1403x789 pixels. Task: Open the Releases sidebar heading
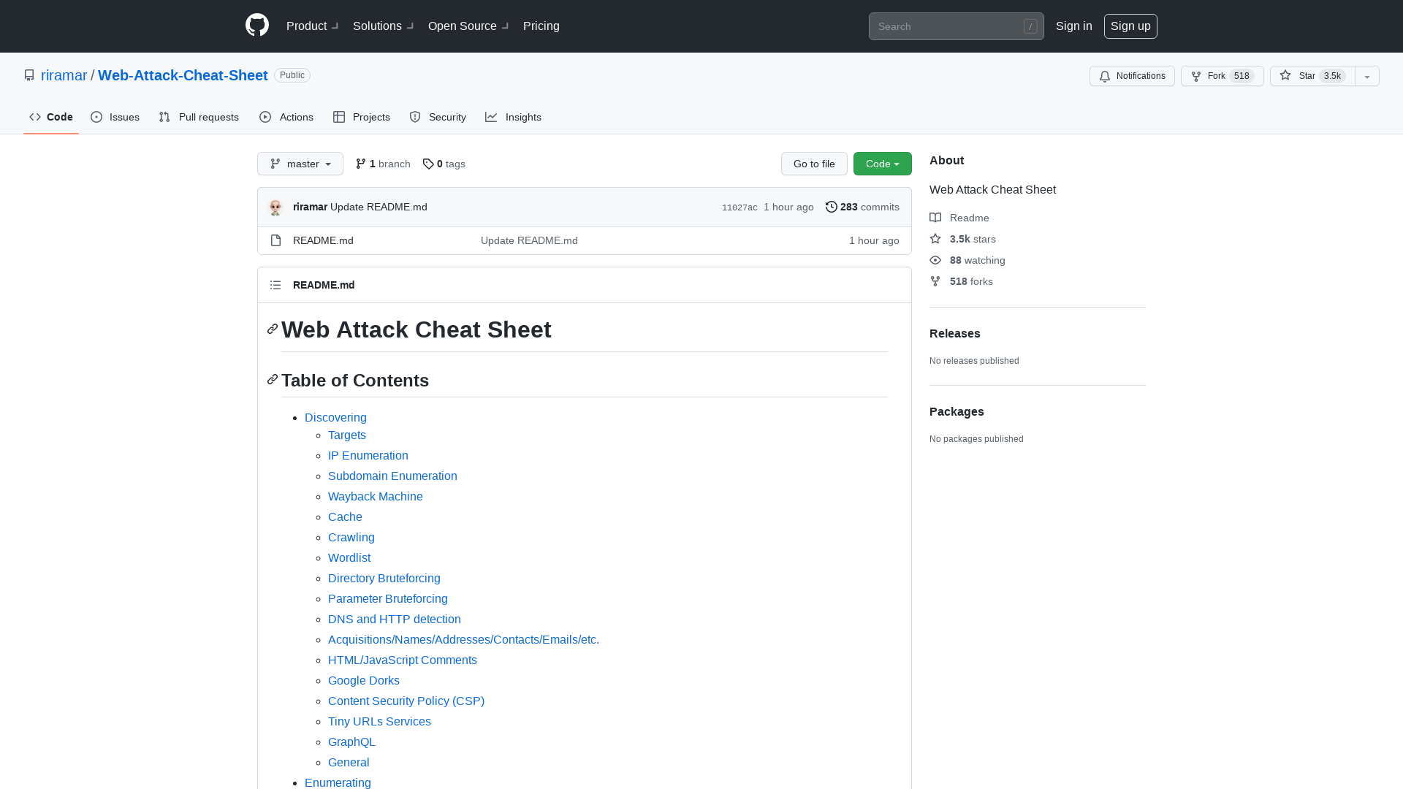click(x=955, y=333)
